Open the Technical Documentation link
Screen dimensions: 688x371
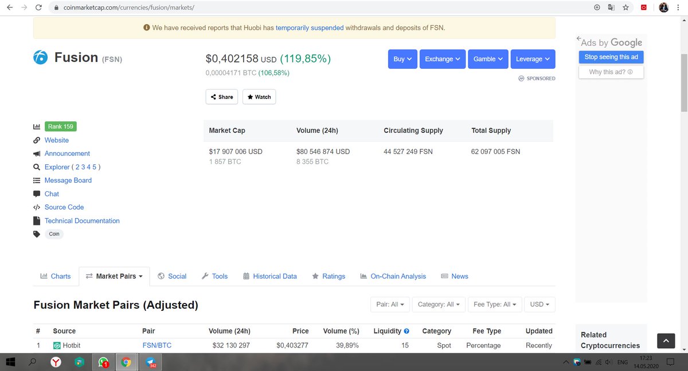[82, 220]
